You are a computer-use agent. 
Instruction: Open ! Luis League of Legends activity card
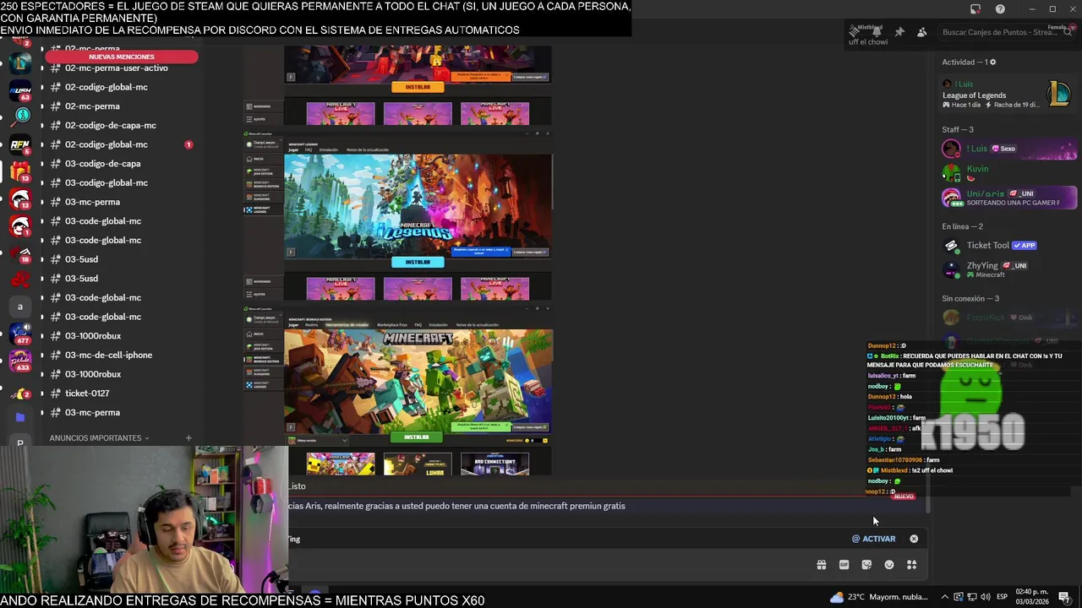[1008, 94]
